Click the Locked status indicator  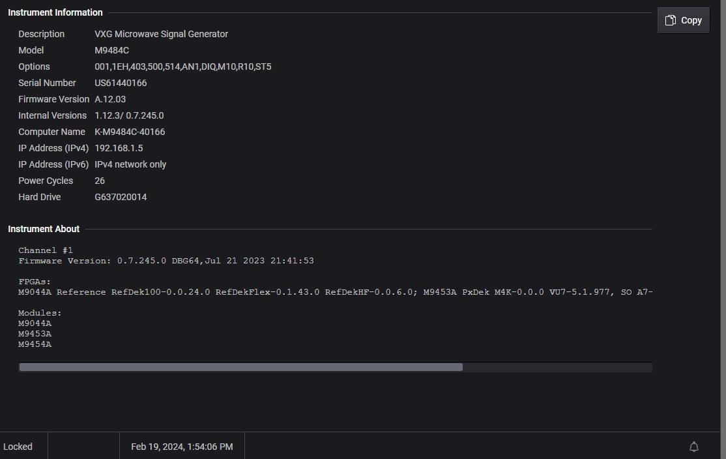(x=18, y=447)
